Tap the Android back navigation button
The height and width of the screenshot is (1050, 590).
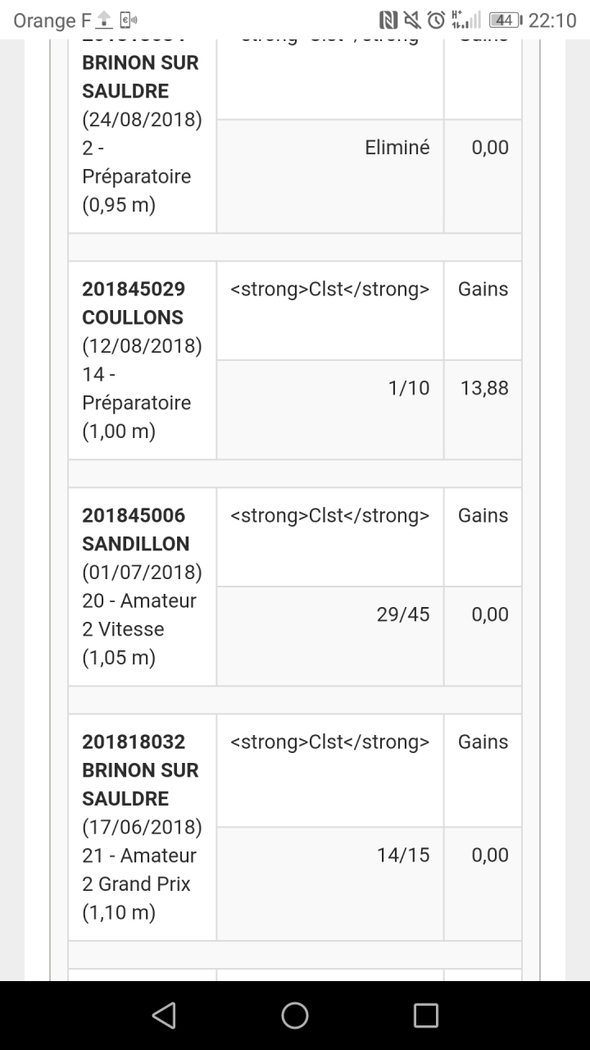click(x=164, y=1016)
